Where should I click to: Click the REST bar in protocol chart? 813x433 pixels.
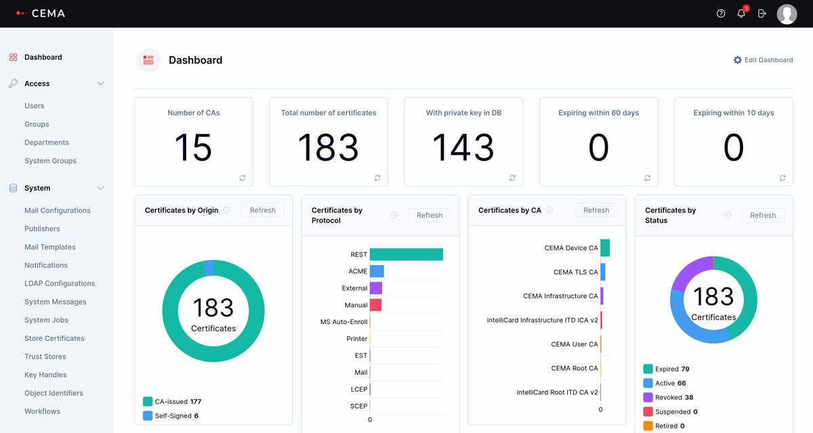click(x=406, y=254)
